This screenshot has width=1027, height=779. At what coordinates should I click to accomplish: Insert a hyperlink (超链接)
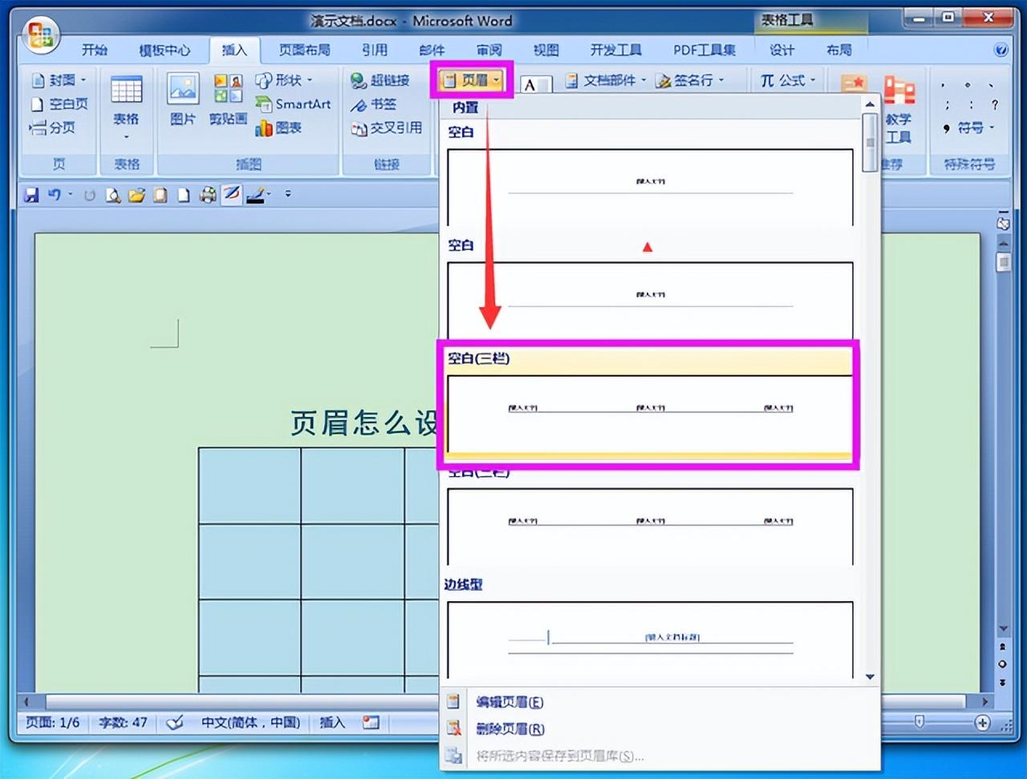pos(380,80)
